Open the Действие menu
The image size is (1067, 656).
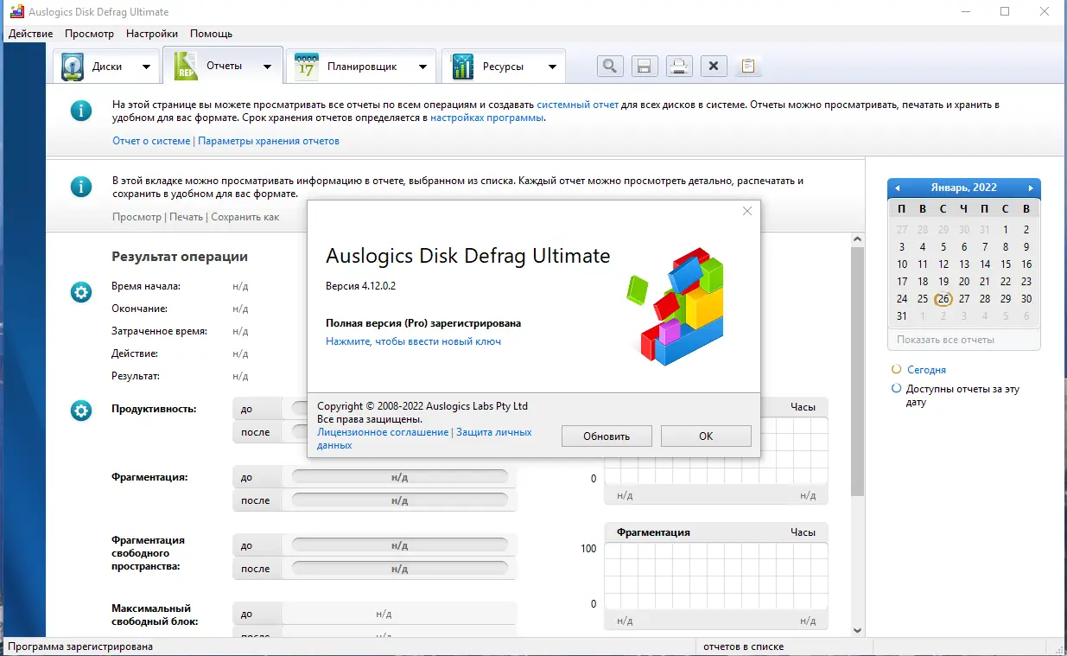[30, 33]
